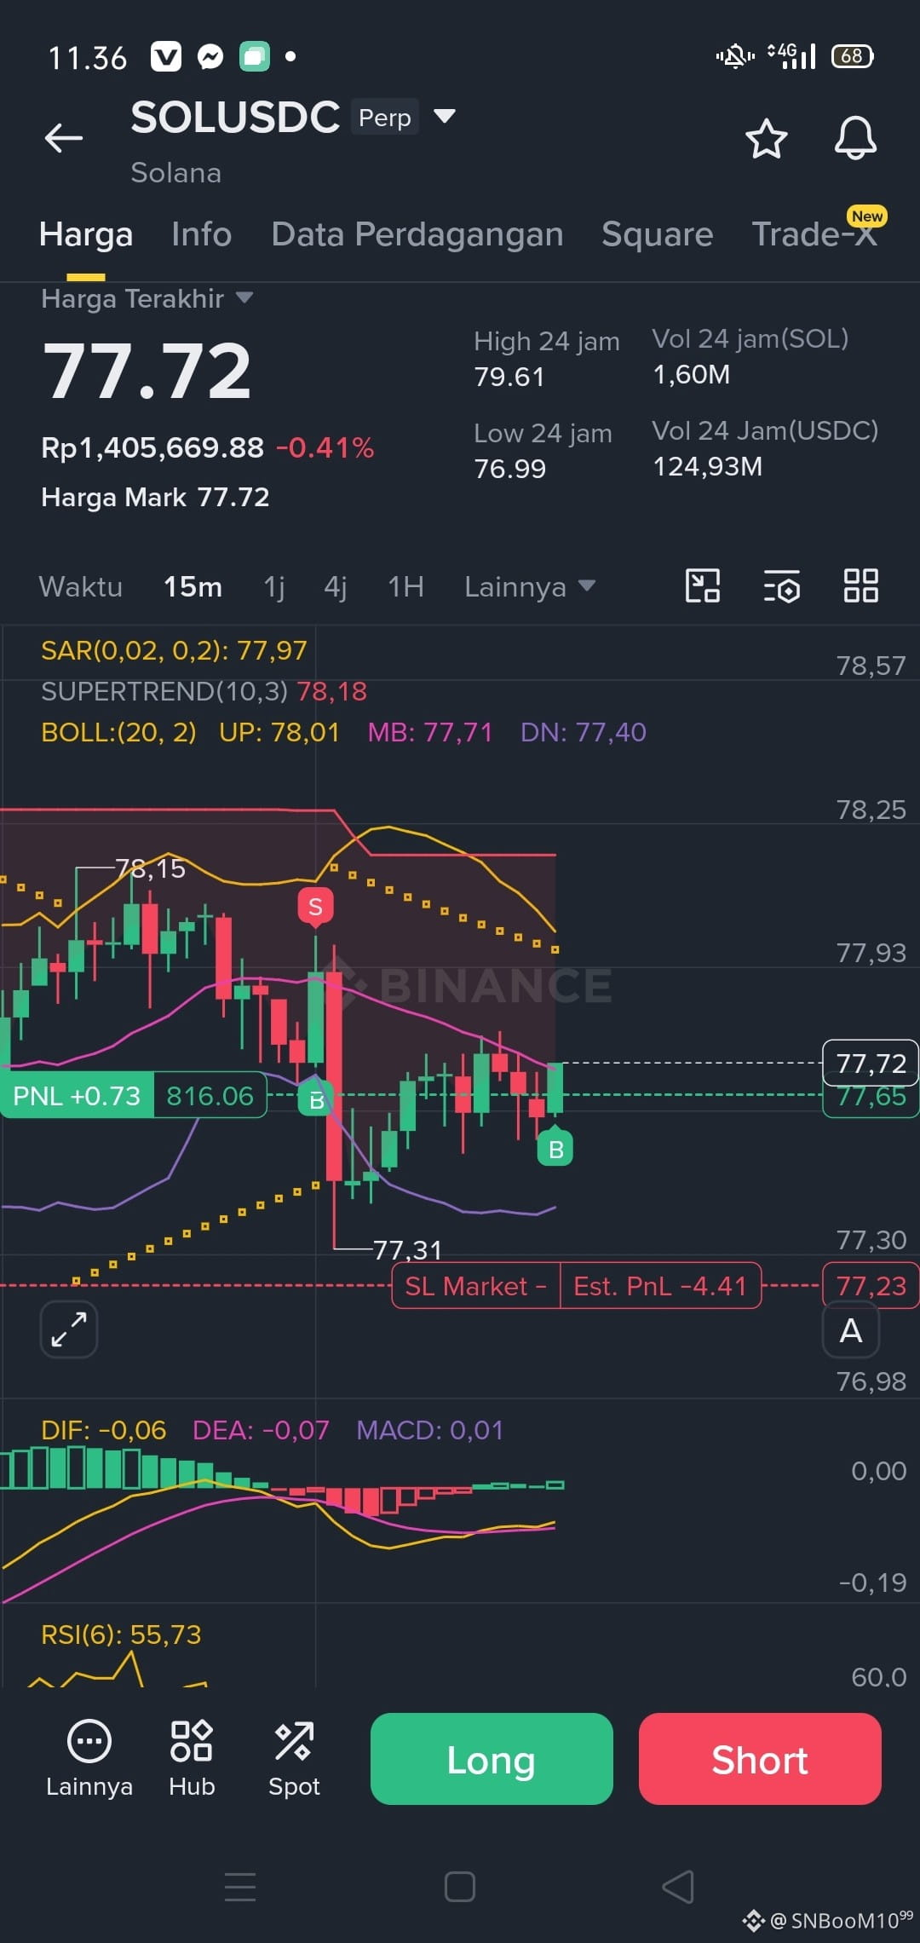The image size is (920, 1943).
Task: Tap the RSI(6): 55,73 indicator label
Action: click(x=121, y=1635)
